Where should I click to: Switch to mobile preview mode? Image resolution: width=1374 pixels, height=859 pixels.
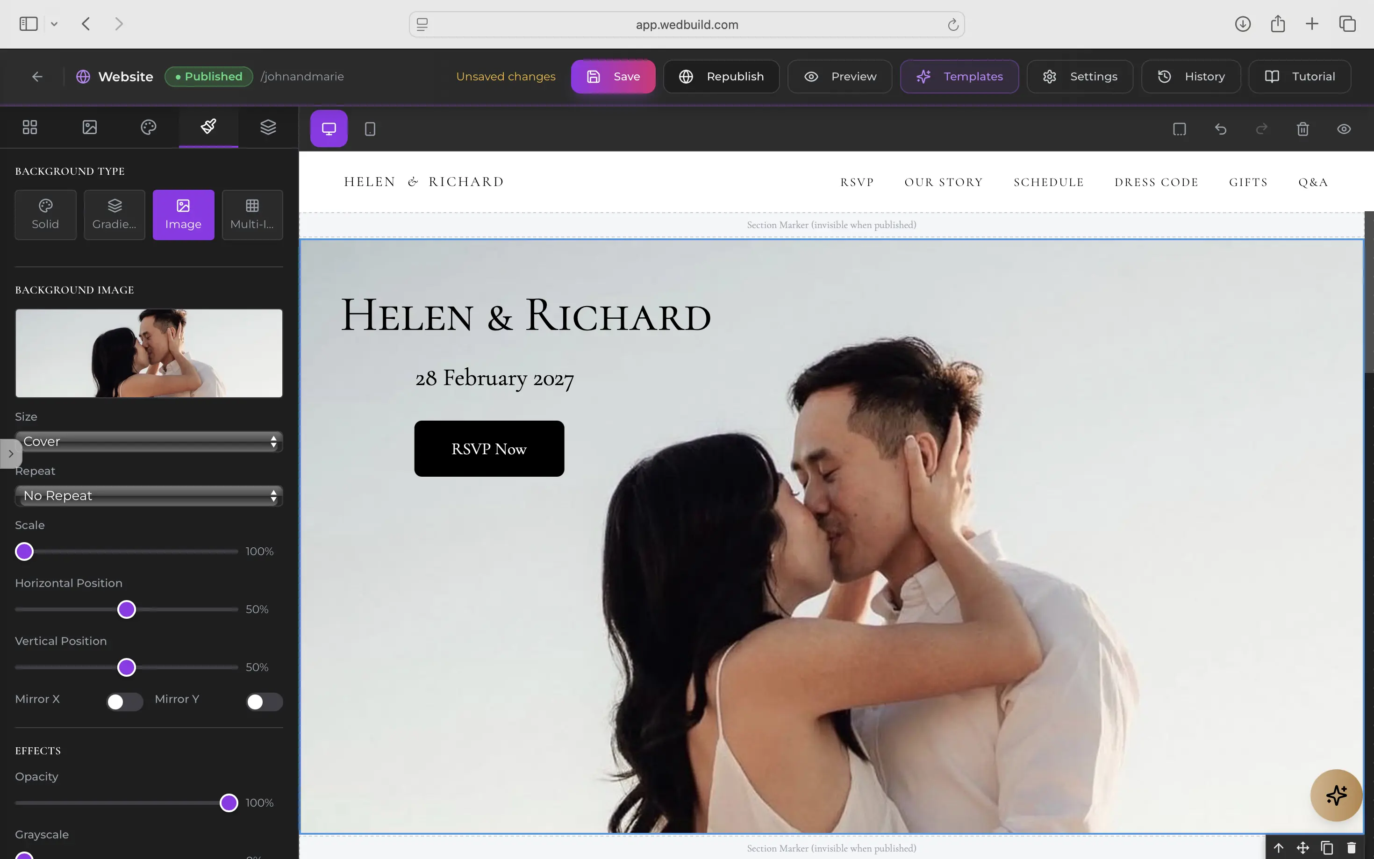tap(370, 129)
